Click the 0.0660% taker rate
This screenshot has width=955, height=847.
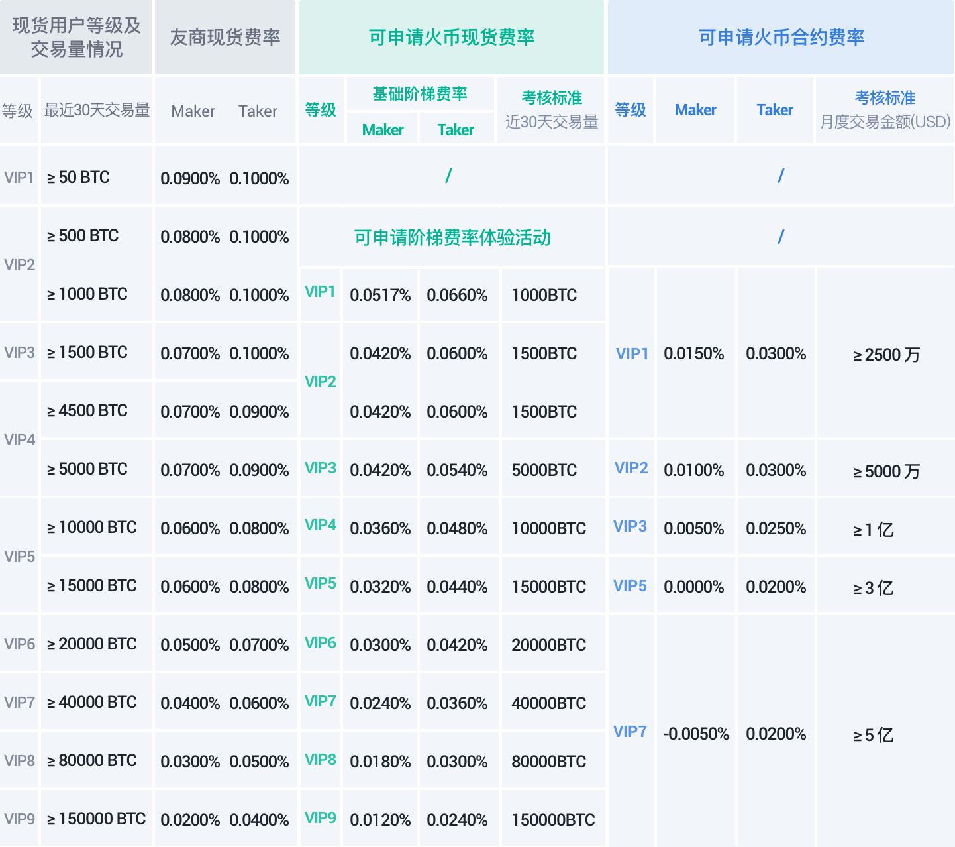click(457, 295)
